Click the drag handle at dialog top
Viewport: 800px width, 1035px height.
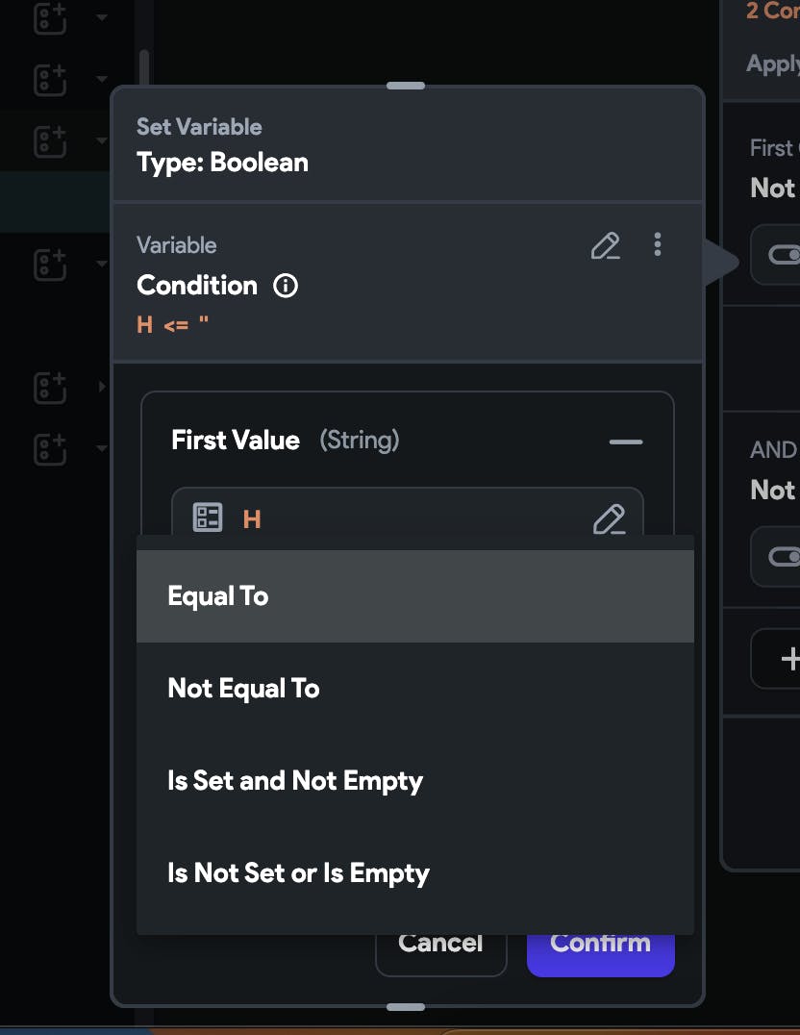(406, 86)
